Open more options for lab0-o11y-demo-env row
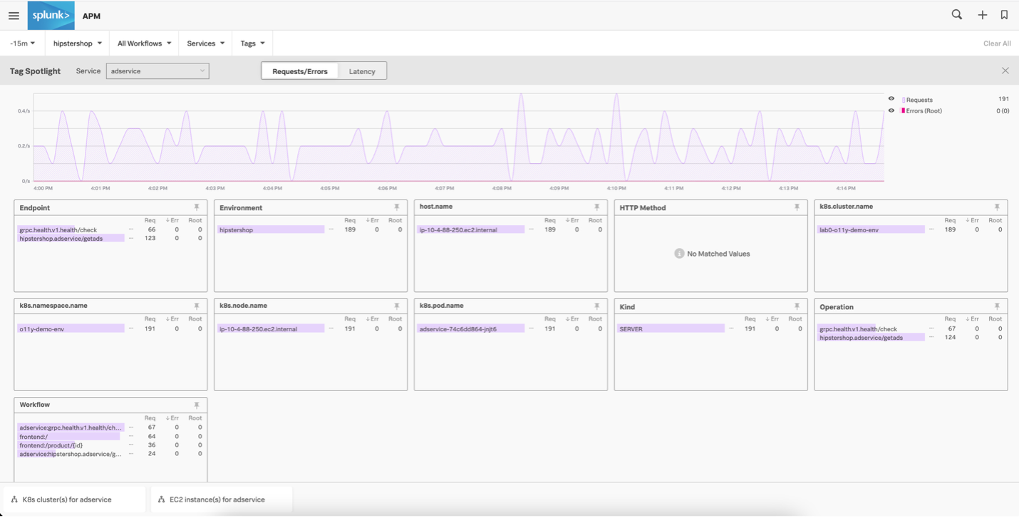 931,229
